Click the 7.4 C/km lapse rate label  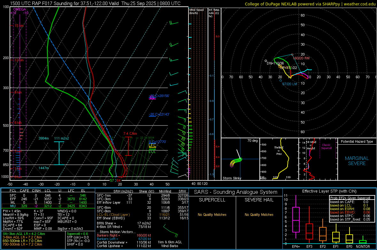(130, 133)
